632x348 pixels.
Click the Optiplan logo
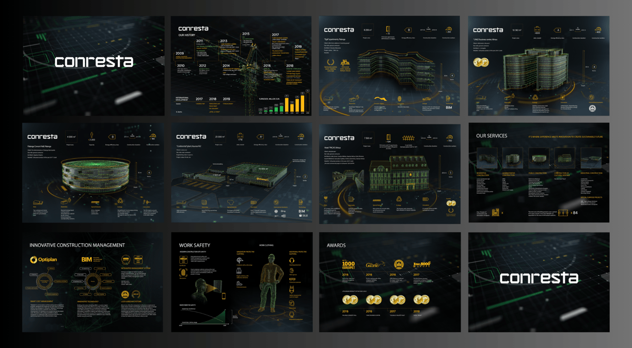click(x=43, y=260)
